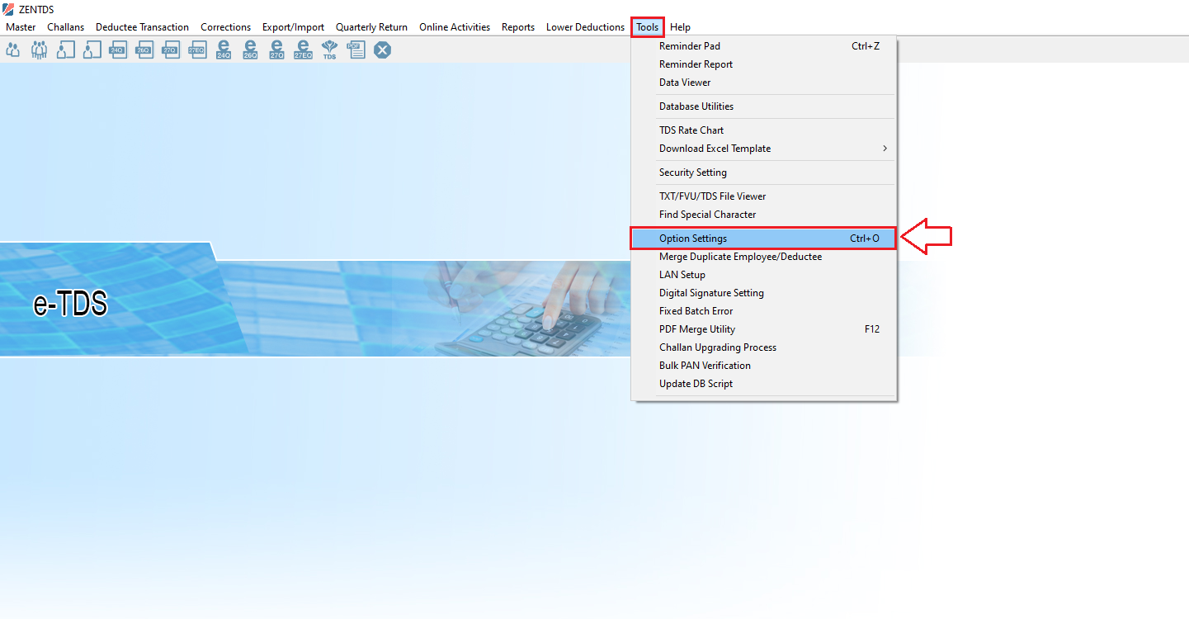
Task: Open the Quarterly Return menu
Action: [371, 27]
